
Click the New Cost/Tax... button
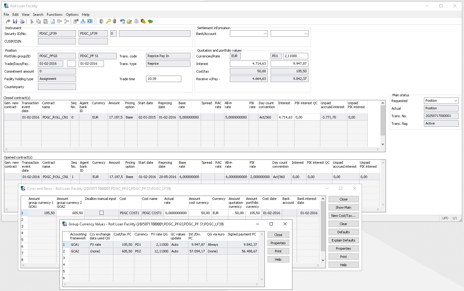point(343,216)
